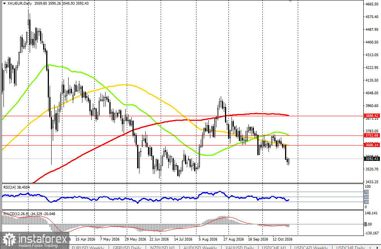Go to the XAUUSD Daily chart tab
Viewport: 381px width, 249px height.
click(x=239, y=247)
